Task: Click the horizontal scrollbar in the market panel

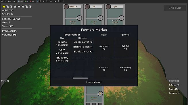Action: [x=80, y=78]
